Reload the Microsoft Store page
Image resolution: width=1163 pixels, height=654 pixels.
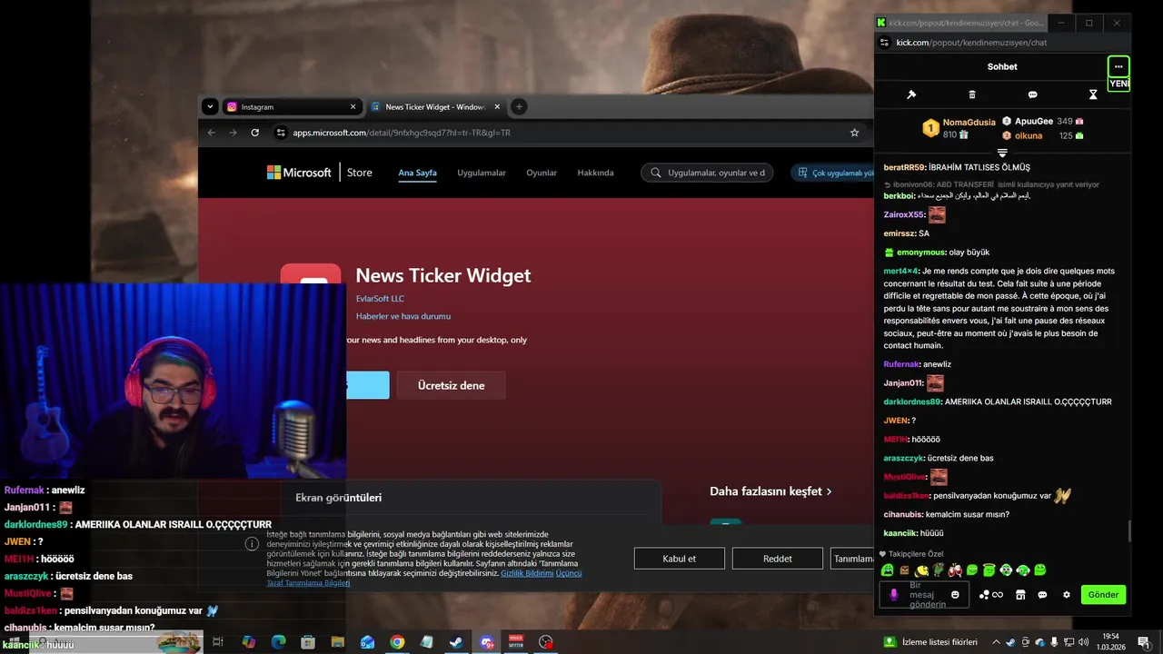point(255,133)
